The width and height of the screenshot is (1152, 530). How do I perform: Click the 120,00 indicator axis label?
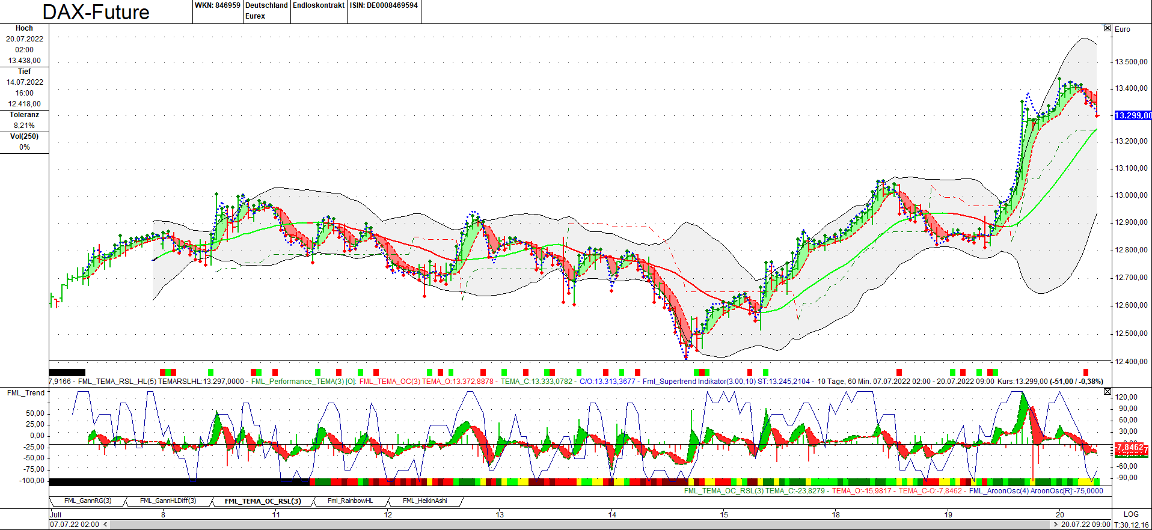(1126, 397)
